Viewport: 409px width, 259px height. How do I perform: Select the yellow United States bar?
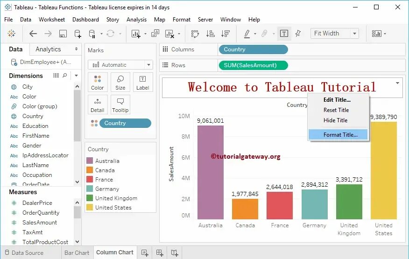coord(384,171)
